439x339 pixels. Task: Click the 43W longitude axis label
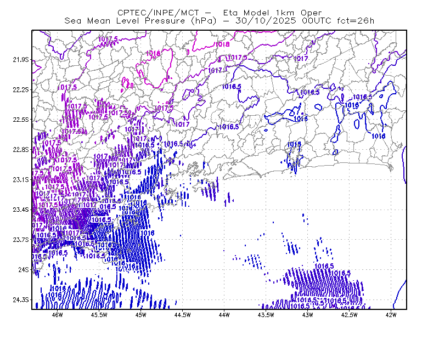pos(307,315)
